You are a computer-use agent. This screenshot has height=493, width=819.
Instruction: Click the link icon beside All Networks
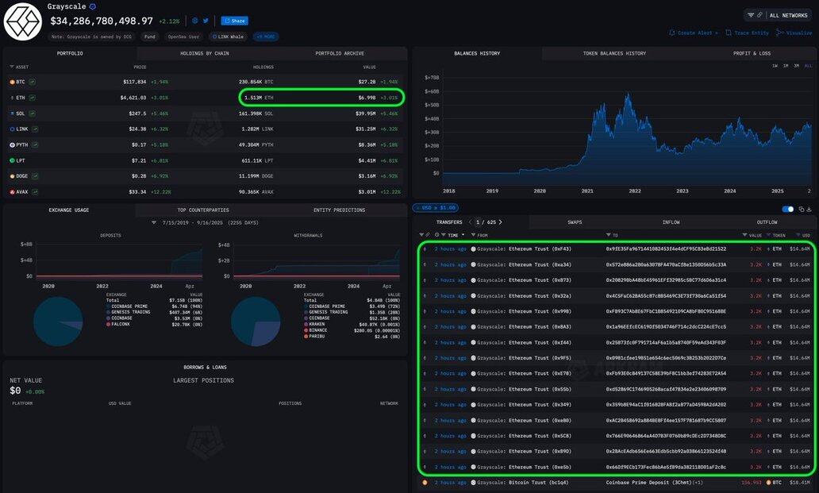point(760,15)
